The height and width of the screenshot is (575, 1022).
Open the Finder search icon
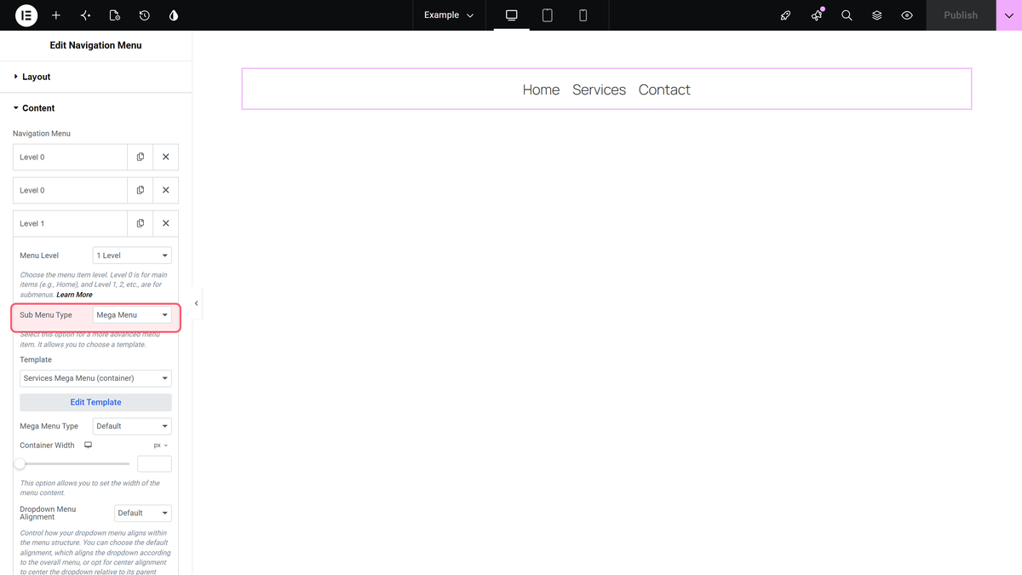coord(847,15)
